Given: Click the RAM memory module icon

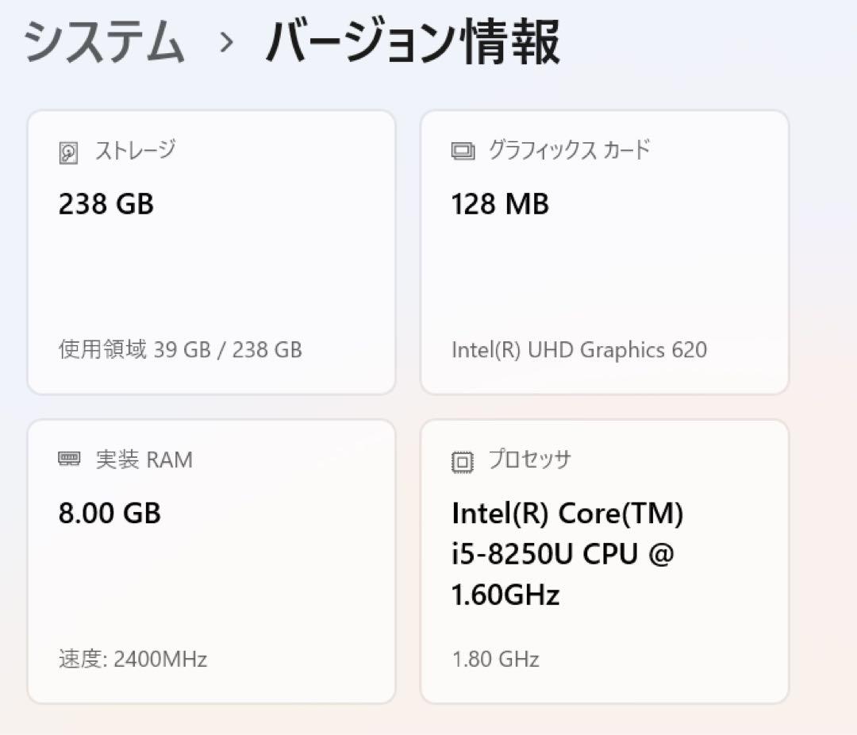Looking at the screenshot, I should point(68,459).
